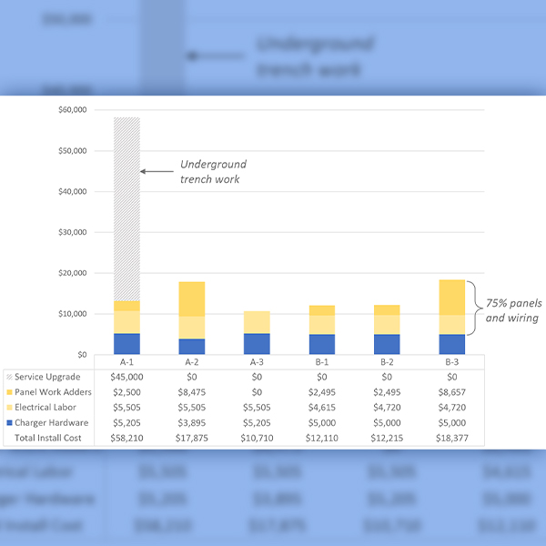Click the B-2 category axis label
Screen dimensions: 546x546
(387, 362)
